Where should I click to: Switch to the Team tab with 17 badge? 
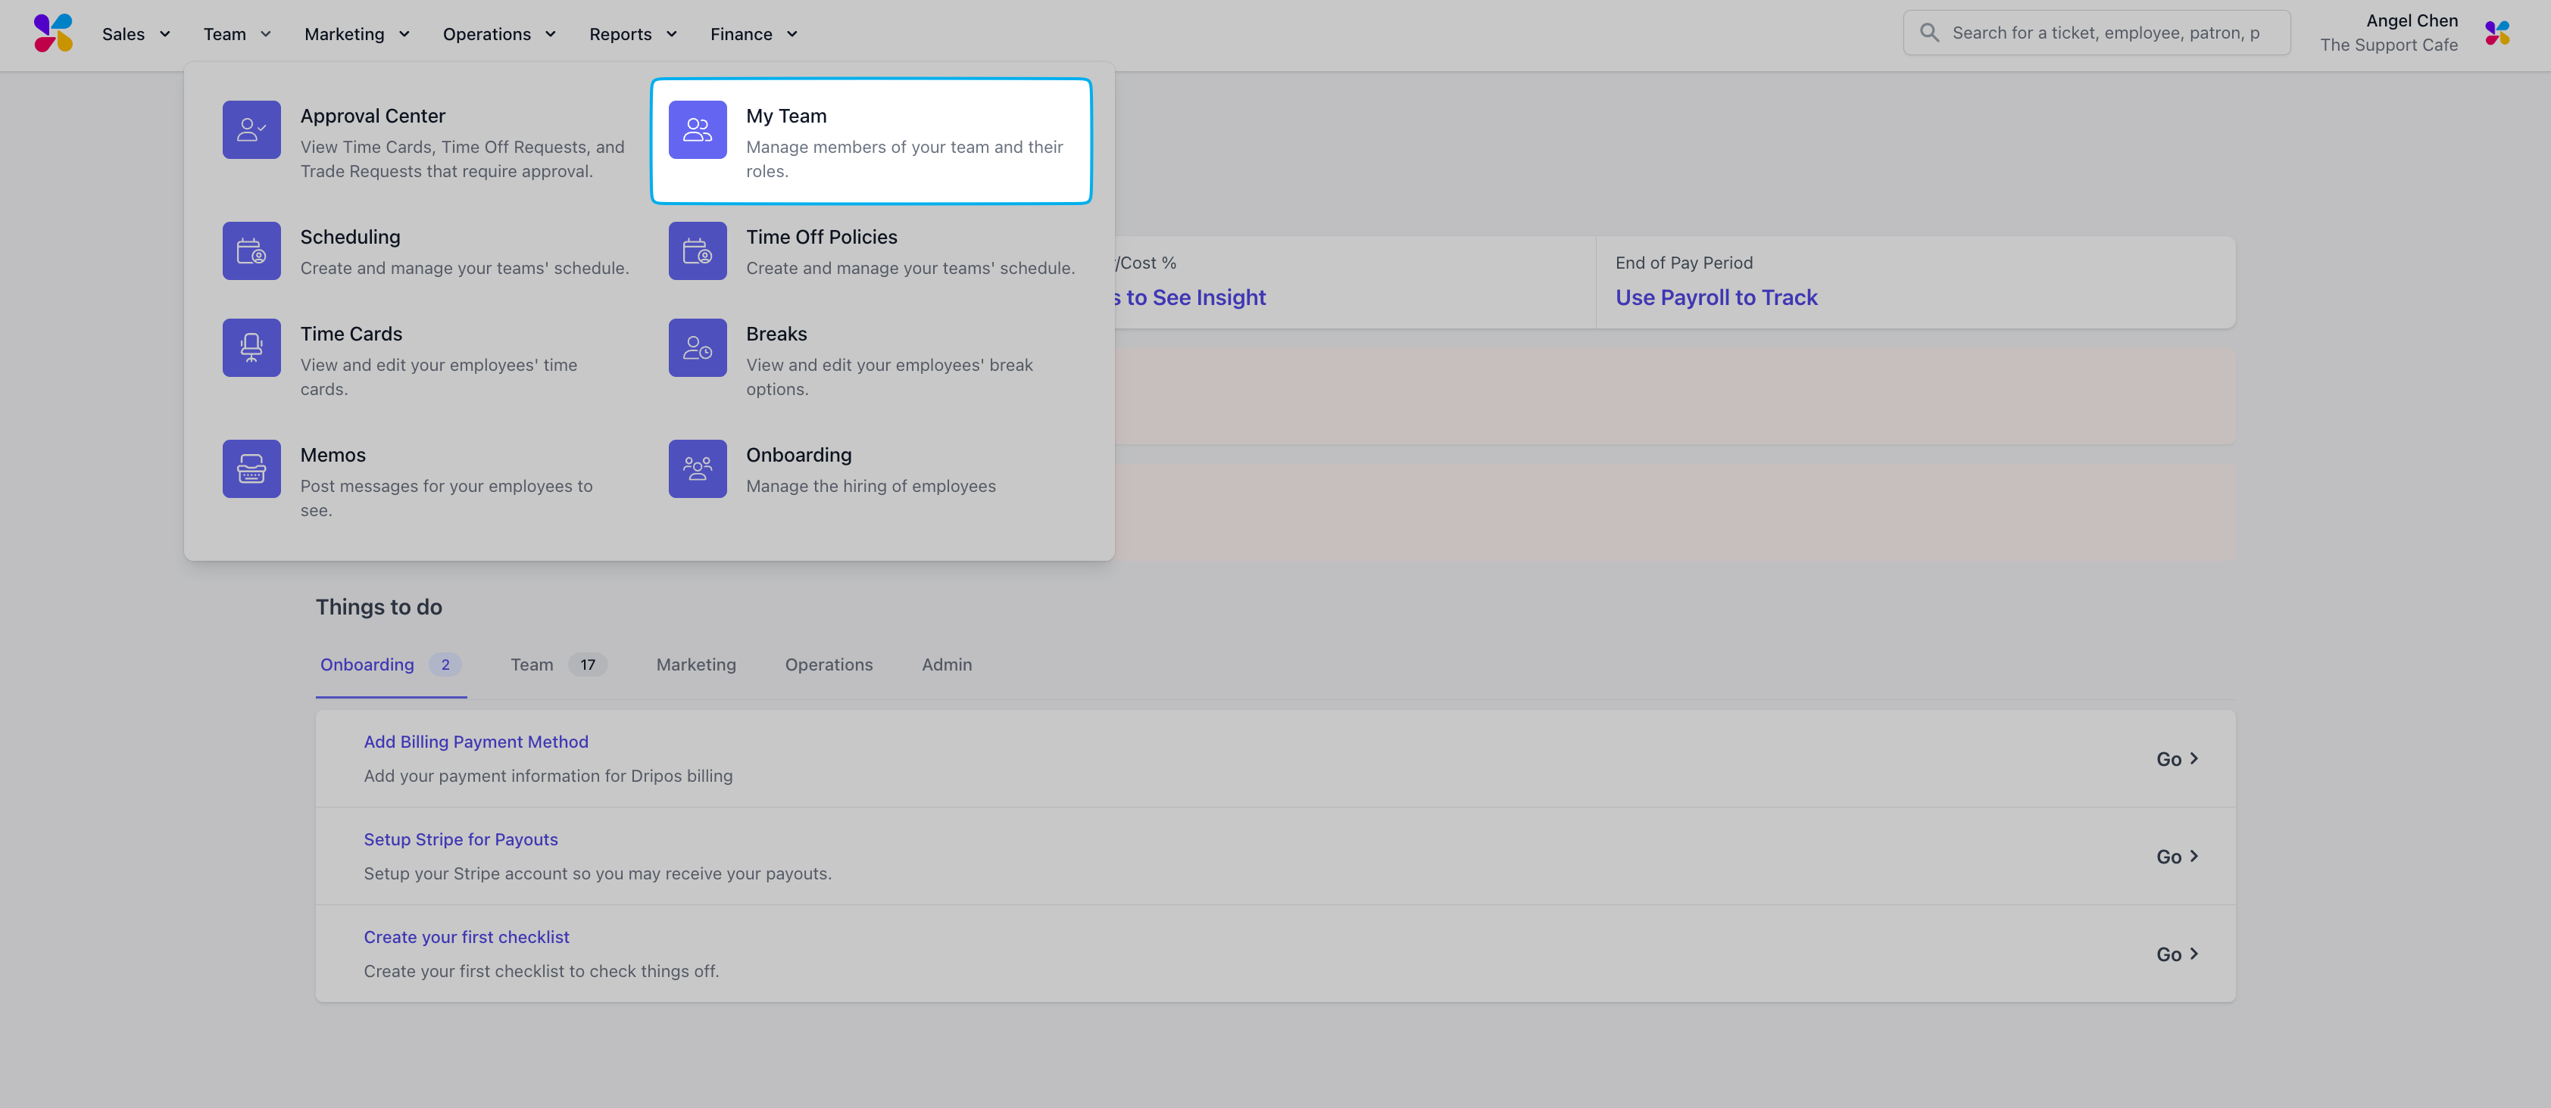point(557,664)
